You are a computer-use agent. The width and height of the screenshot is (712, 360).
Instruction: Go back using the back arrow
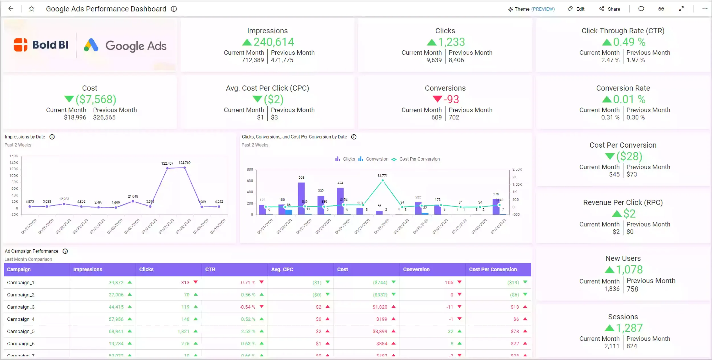click(x=11, y=9)
